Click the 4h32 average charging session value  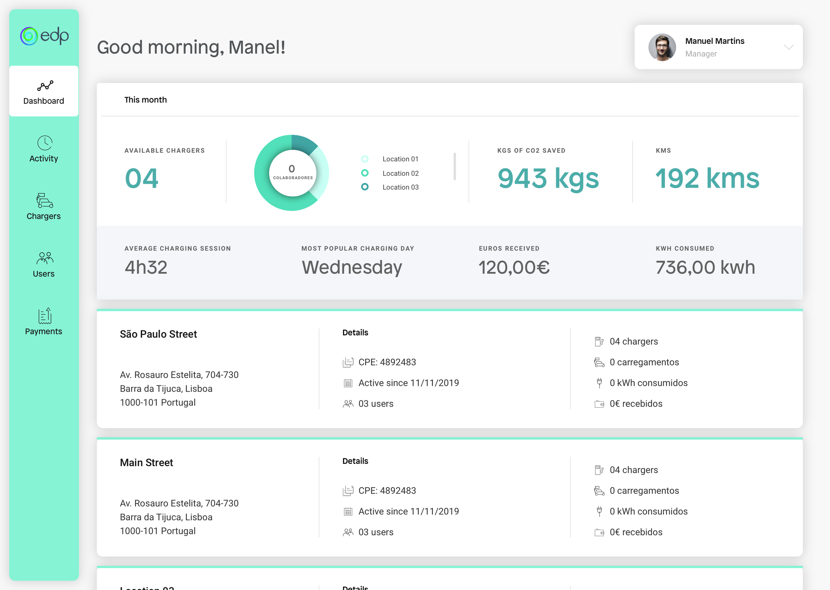[x=146, y=267]
